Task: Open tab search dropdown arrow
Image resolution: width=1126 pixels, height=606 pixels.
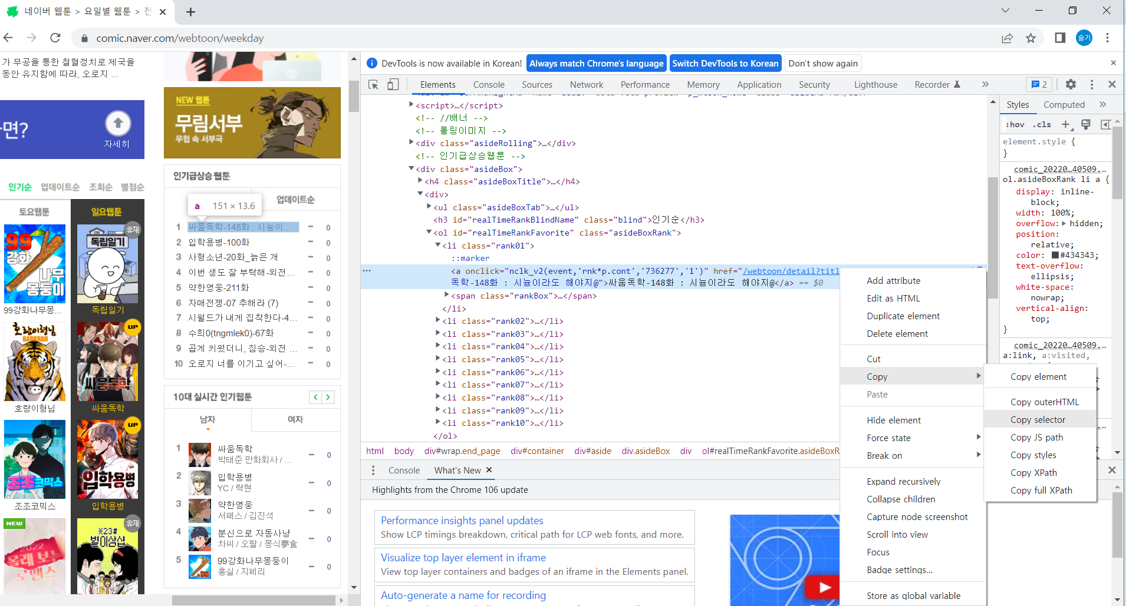Action: pyautogui.click(x=1005, y=11)
